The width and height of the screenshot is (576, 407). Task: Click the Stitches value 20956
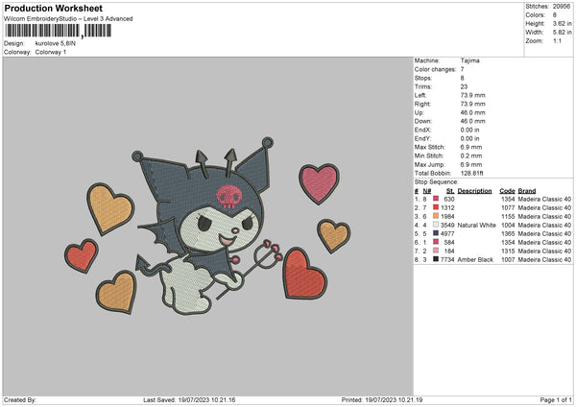[x=562, y=7]
